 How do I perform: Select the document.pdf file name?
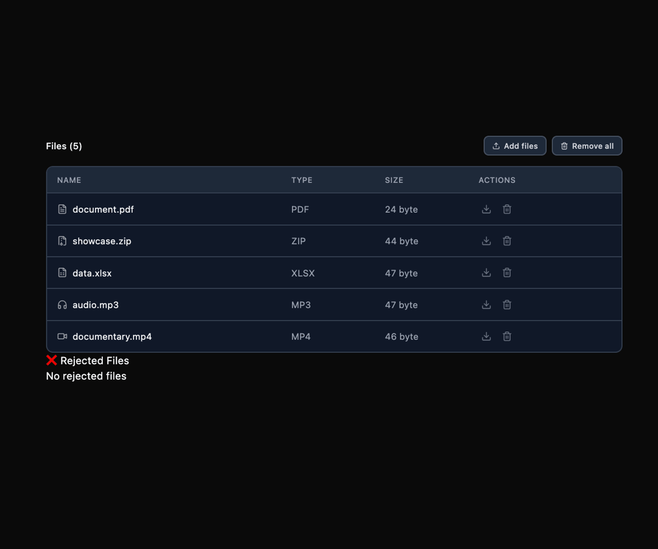pos(103,210)
